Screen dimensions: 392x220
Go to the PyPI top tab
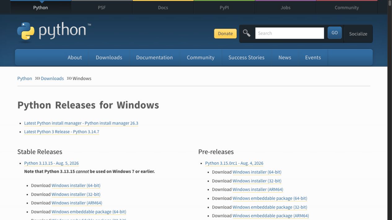[224, 7]
